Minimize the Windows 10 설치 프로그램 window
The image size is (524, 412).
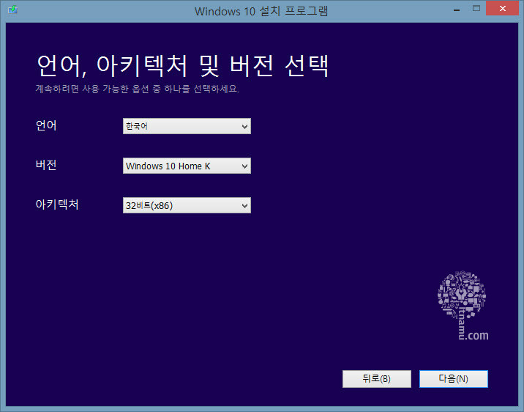457,10
